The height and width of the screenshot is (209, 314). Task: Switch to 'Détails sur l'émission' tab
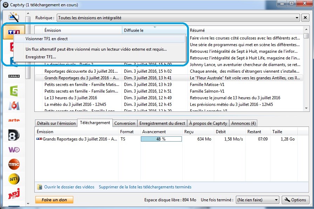click(56, 123)
